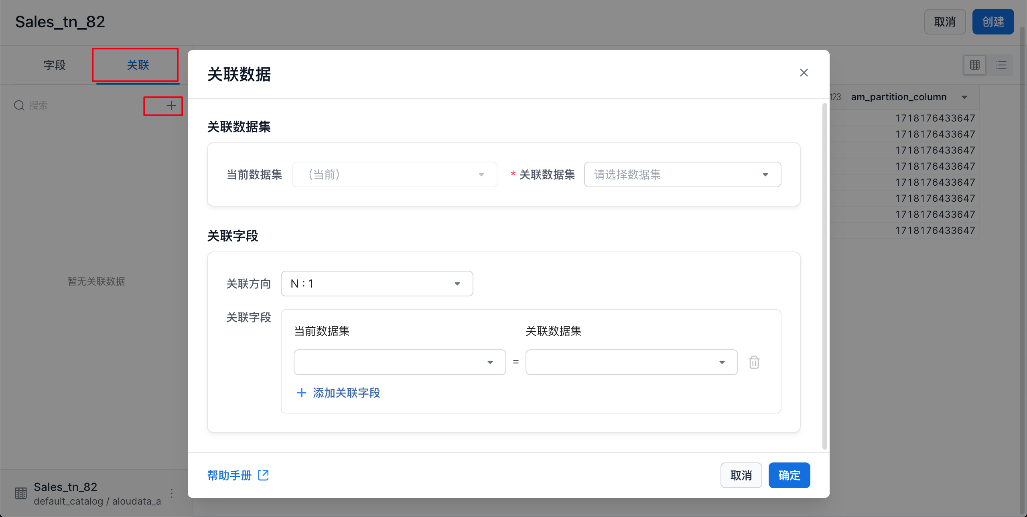
Task: Click the table icon beside Sales_tn_82
Action: pos(21,493)
